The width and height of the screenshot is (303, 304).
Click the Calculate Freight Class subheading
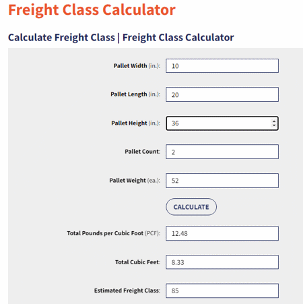click(x=121, y=37)
